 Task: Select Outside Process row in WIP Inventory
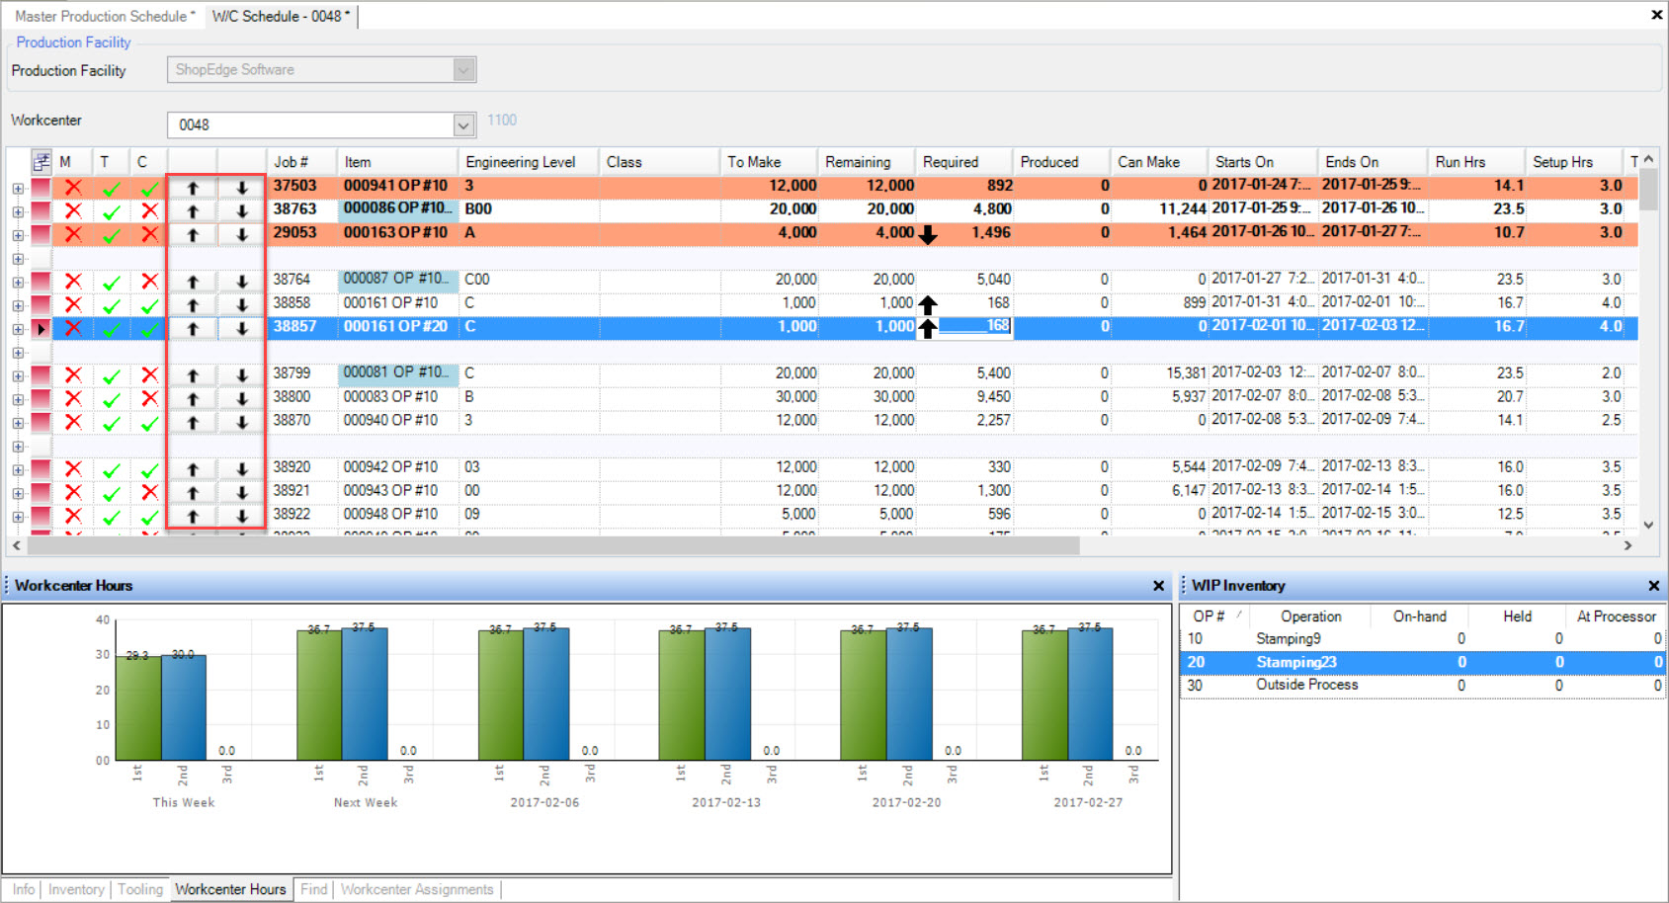point(1423,685)
